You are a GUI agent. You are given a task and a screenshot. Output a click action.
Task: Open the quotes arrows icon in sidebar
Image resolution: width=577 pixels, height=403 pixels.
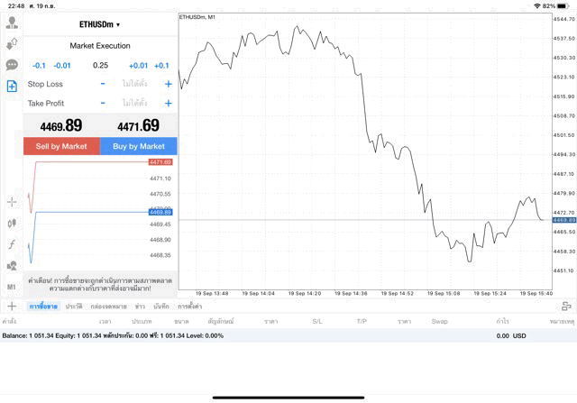[12, 43]
